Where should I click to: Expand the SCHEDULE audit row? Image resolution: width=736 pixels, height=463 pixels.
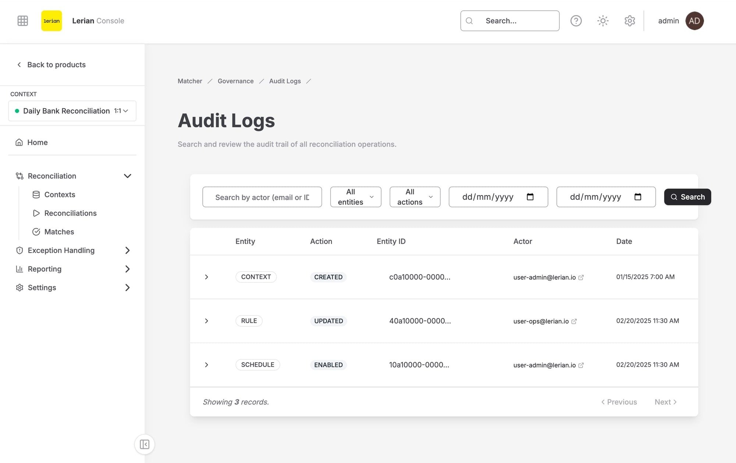click(206, 365)
